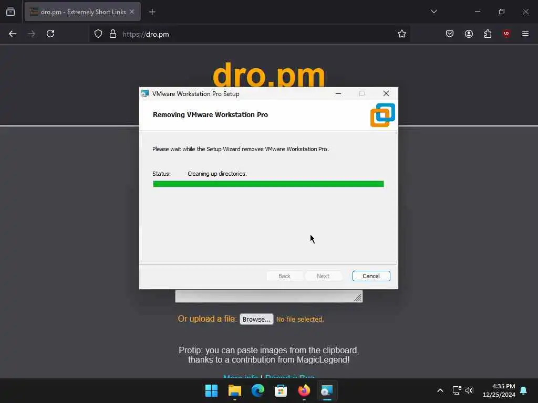Click the Browse... file upload button
The image size is (538, 403).
click(256, 319)
